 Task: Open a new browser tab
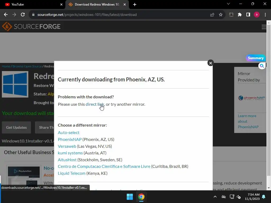coord(135,4)
